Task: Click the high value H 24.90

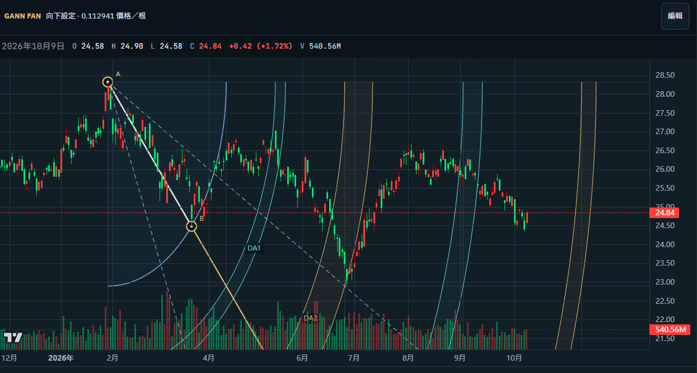Action: point(127,46)
